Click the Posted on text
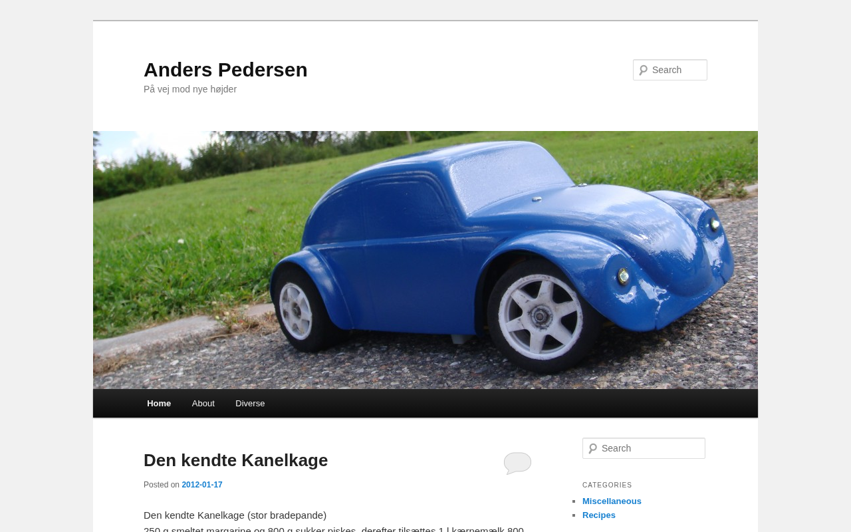The image size is (851, 532). point(162,485)
